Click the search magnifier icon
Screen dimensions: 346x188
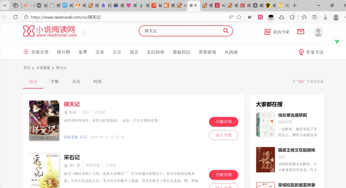click(x=226, y=31)
